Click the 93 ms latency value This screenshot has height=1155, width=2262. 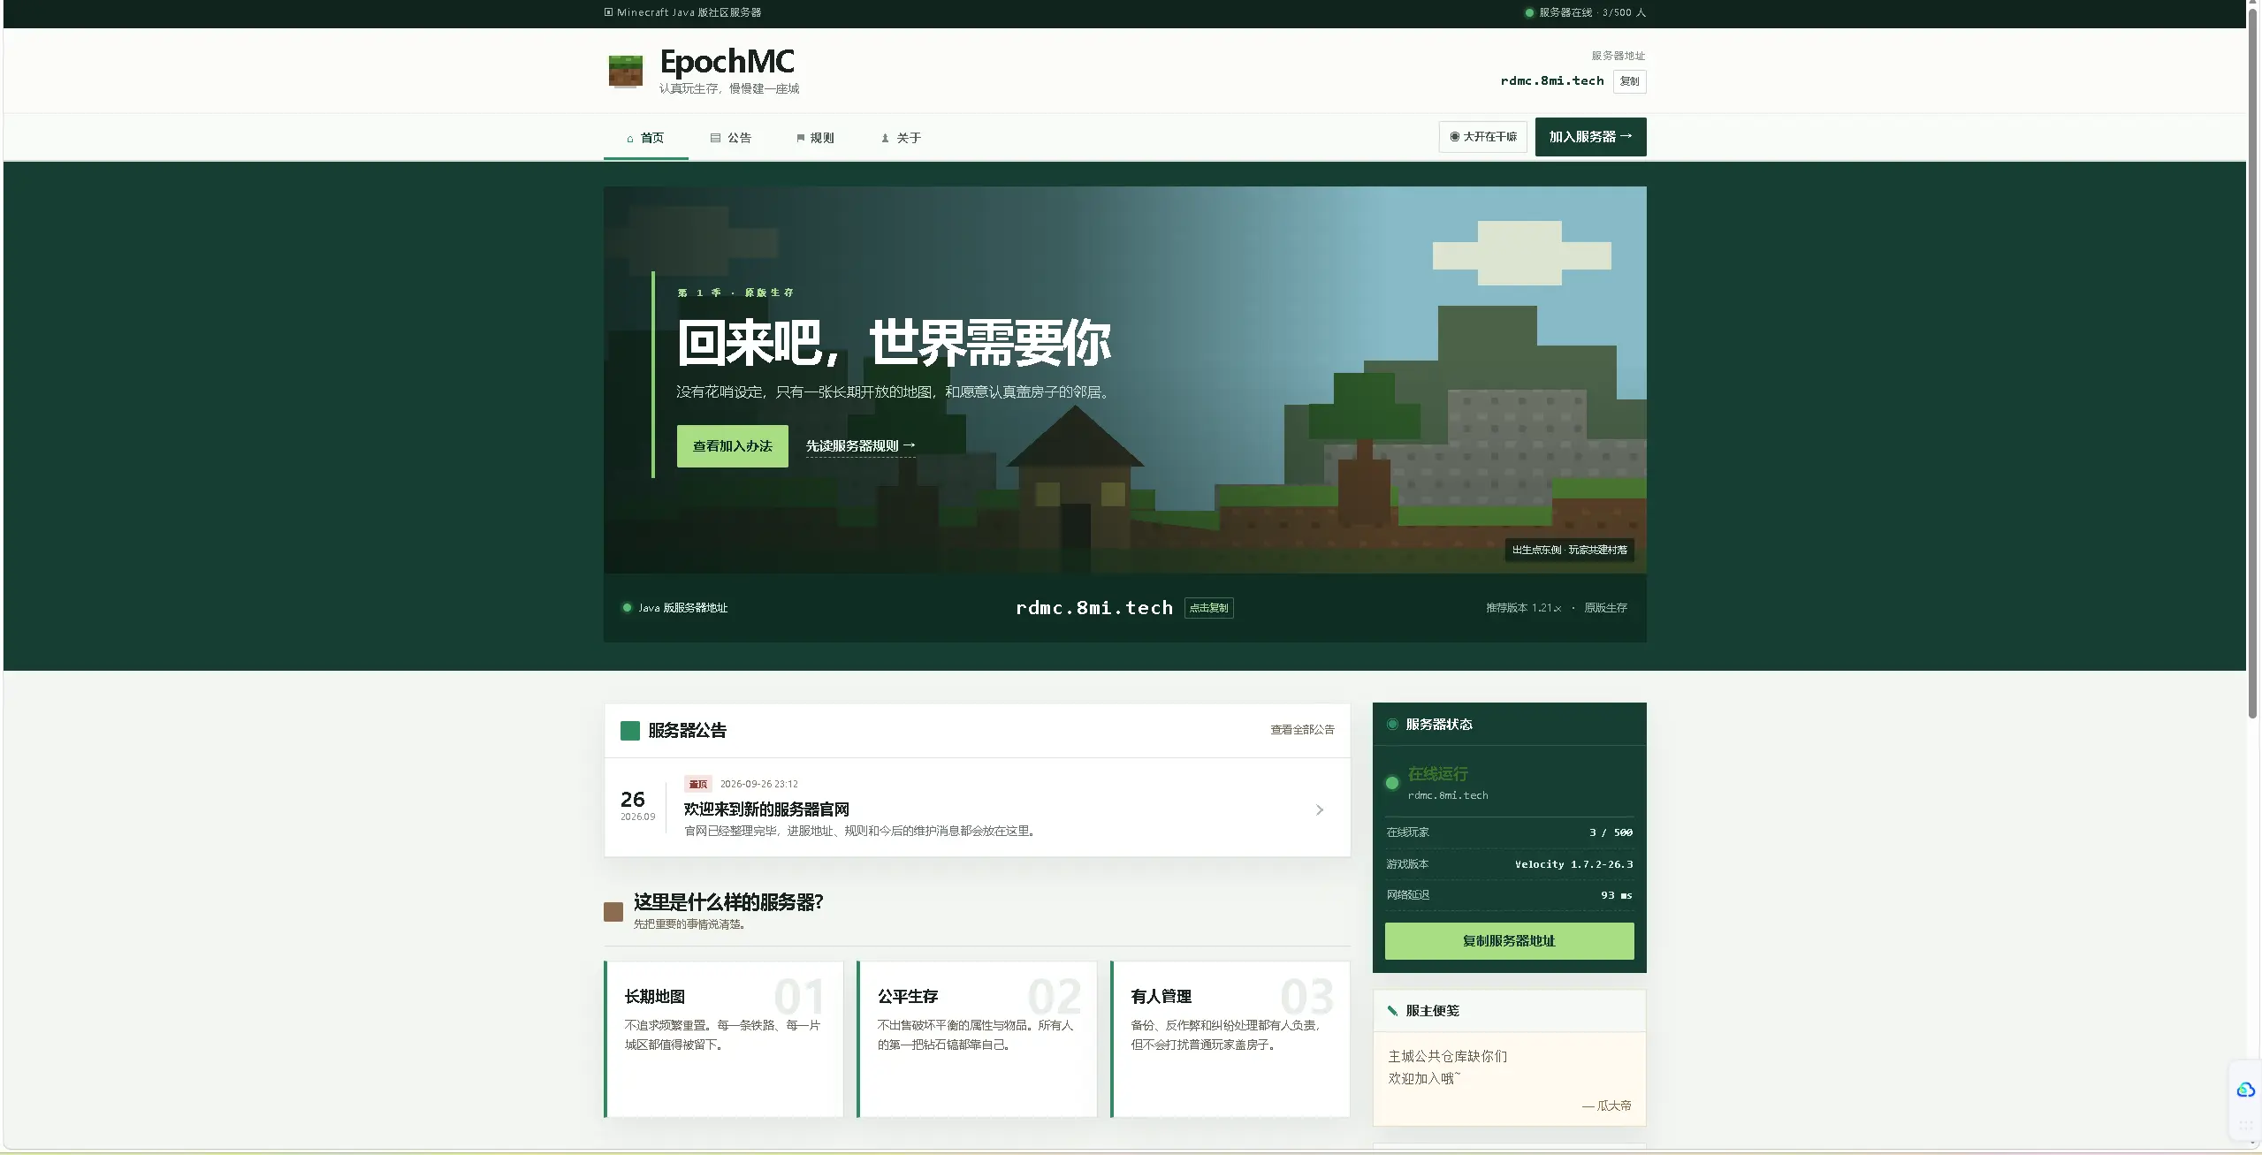(1616, 896)
